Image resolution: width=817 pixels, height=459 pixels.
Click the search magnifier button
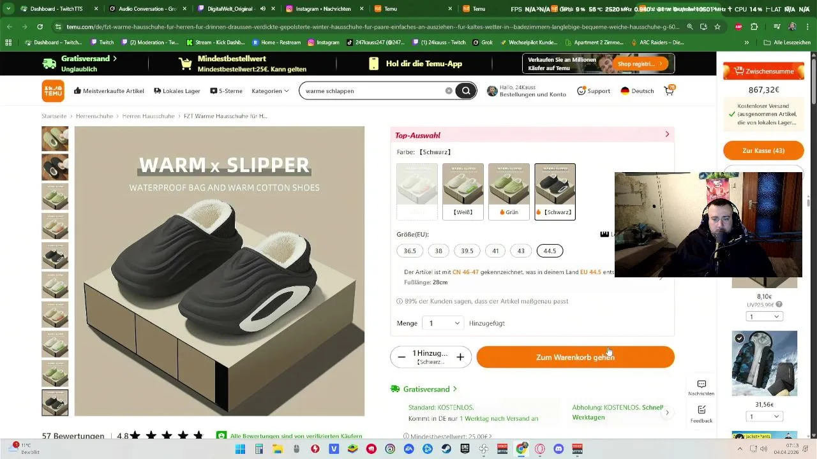(x=466, y=91)
